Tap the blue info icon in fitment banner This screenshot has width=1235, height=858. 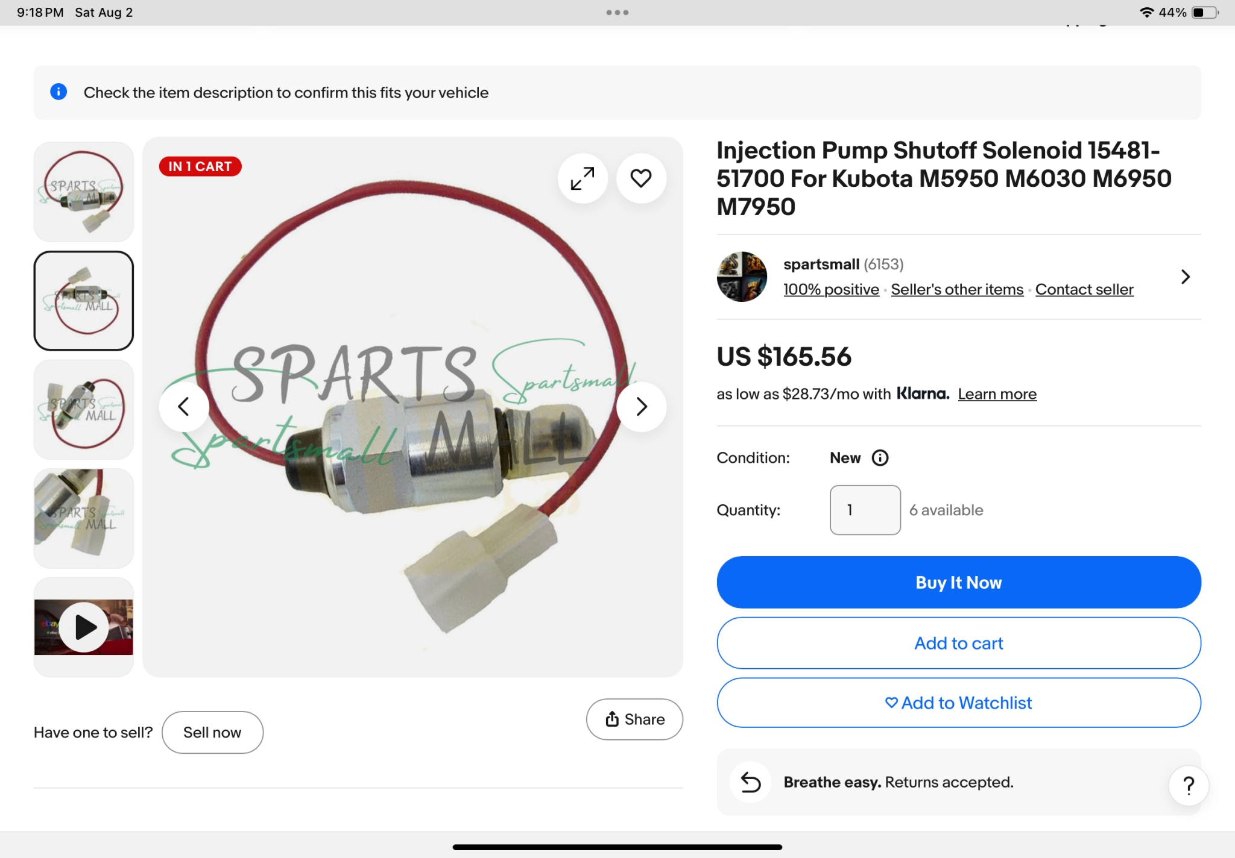click(x=58, y=92)
